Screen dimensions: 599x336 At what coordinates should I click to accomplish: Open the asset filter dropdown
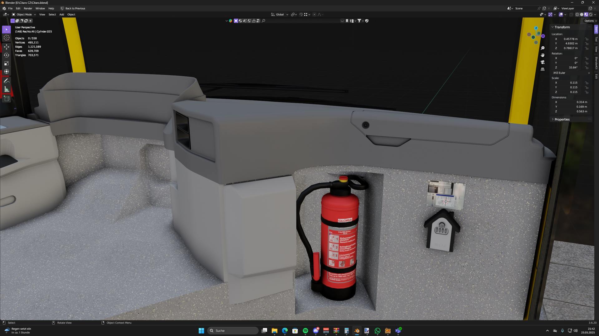click(x=361, y=21)
